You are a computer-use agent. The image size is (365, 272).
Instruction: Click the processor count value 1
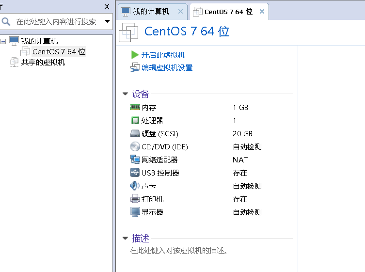pyautogui.click(x=235, y=120)
